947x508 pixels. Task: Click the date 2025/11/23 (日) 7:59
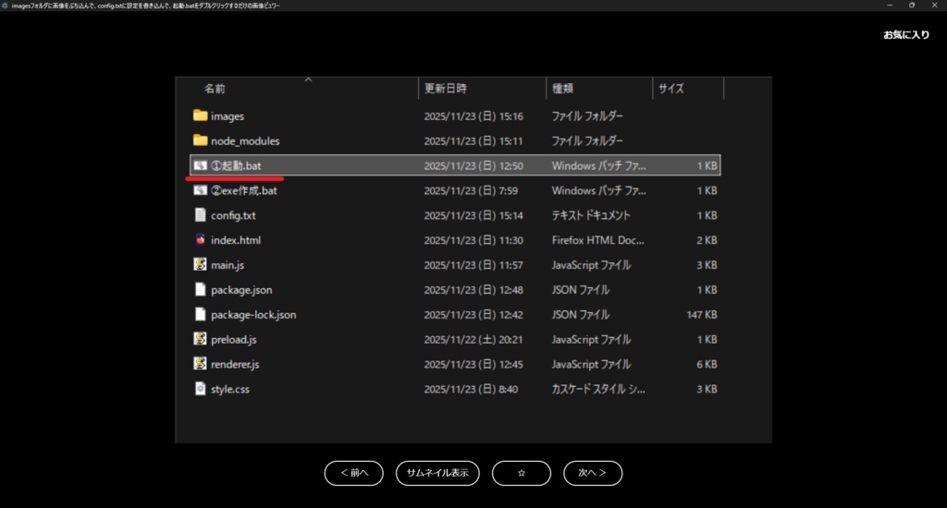[x=471, y=190]
